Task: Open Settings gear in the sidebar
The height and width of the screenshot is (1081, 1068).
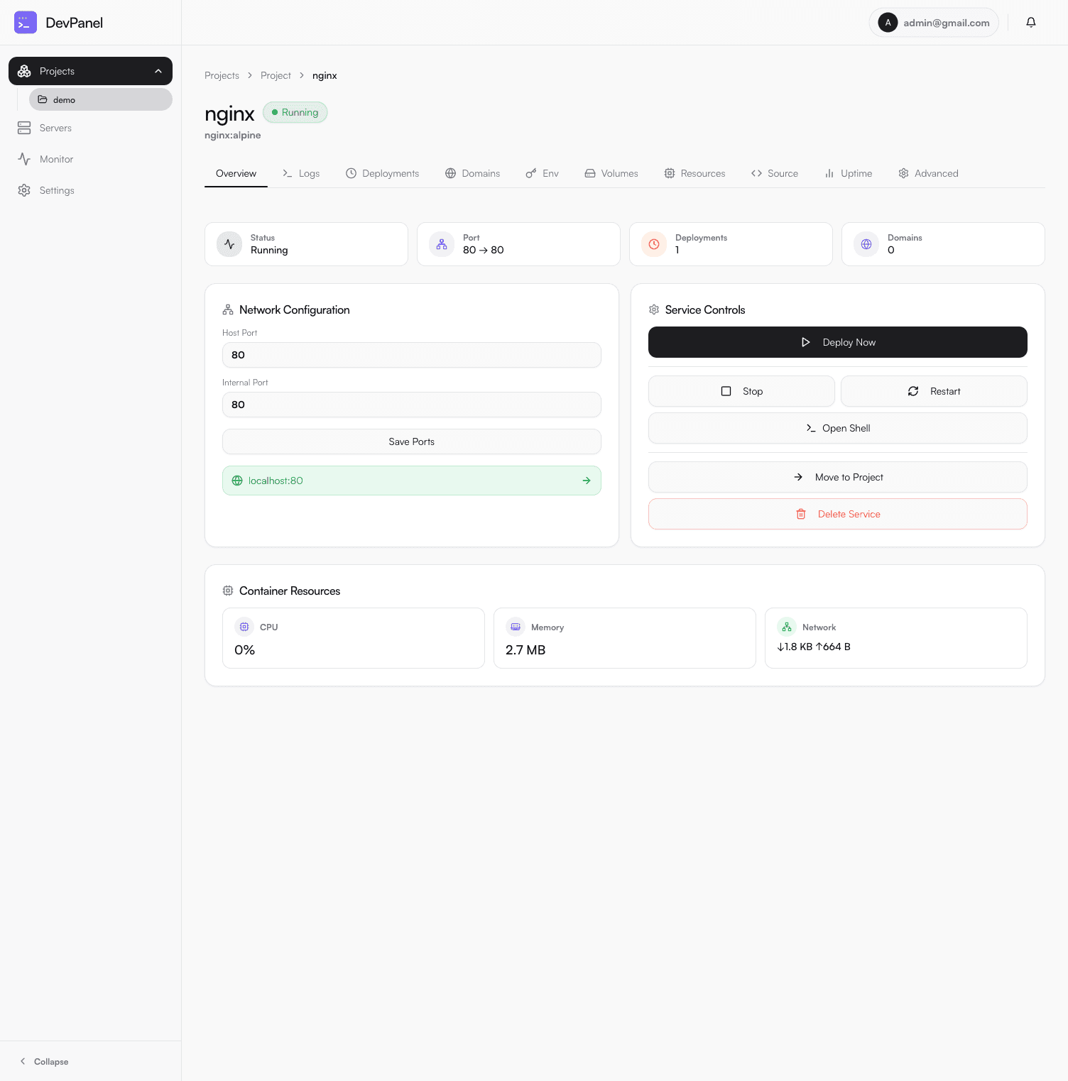Action: [24, 190]
